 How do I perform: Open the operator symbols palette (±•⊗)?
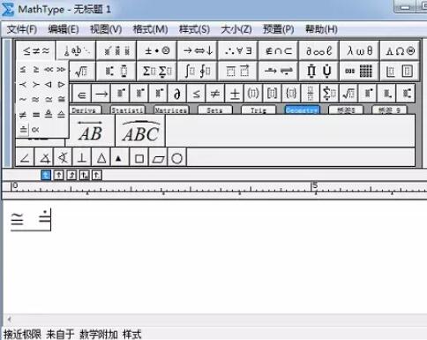point(157,51)
